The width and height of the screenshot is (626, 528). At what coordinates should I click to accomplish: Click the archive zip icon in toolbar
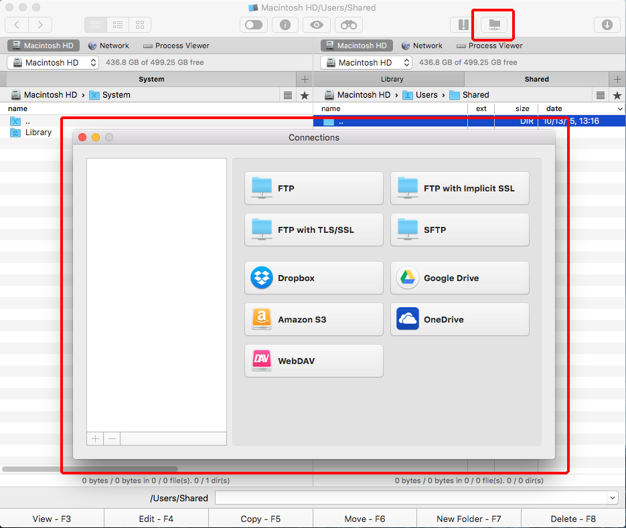[x=463, y=25]
